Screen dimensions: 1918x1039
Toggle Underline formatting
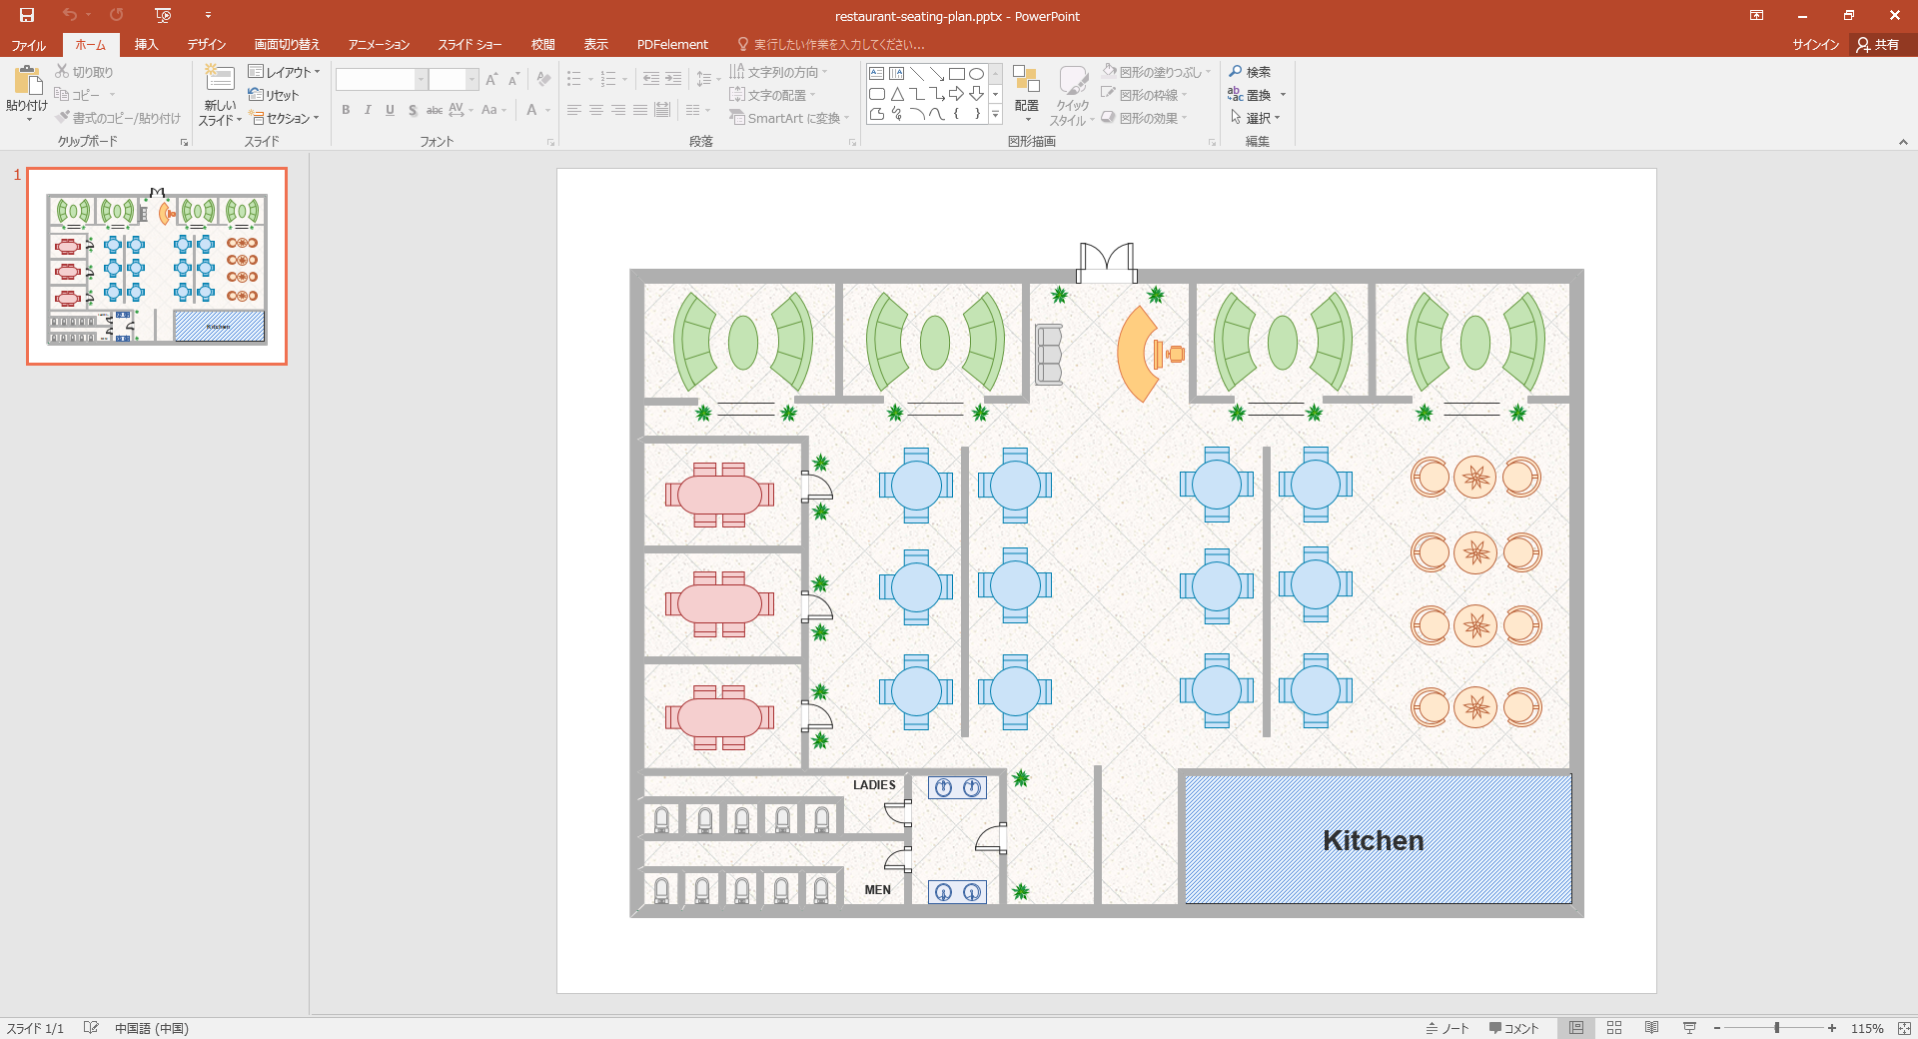390,110
